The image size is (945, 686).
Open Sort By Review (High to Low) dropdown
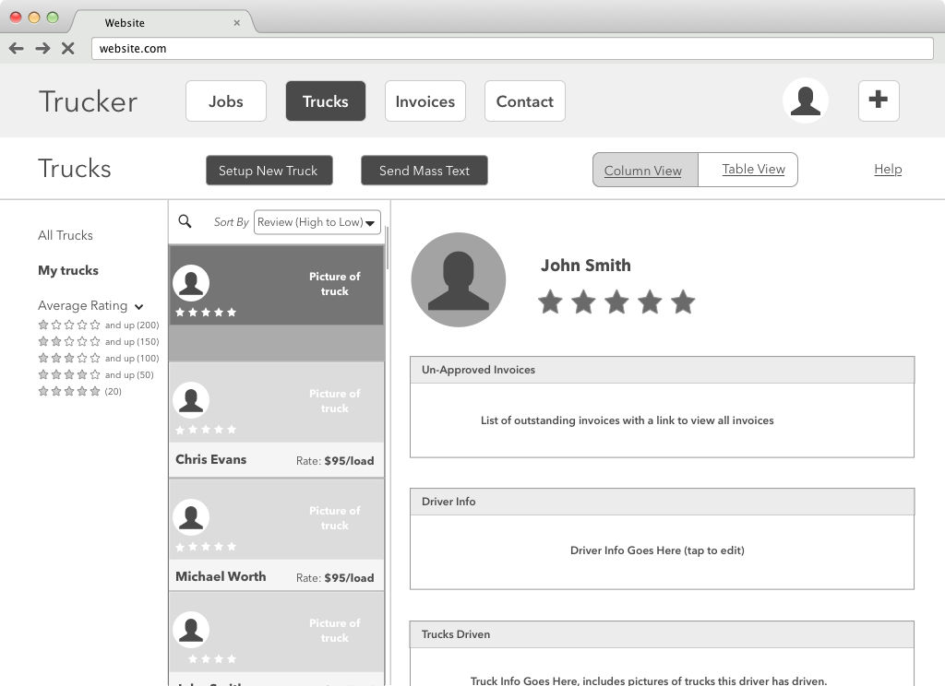tap(317, 222)
